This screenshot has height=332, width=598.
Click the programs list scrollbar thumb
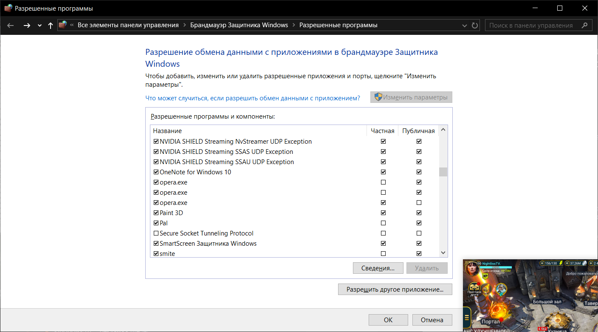443,172
